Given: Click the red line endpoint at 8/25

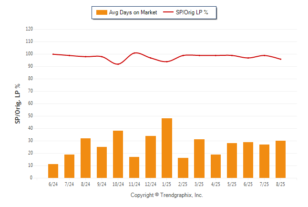Looking at the screenshot, I should pyautogui.click(x=280, y=59).
